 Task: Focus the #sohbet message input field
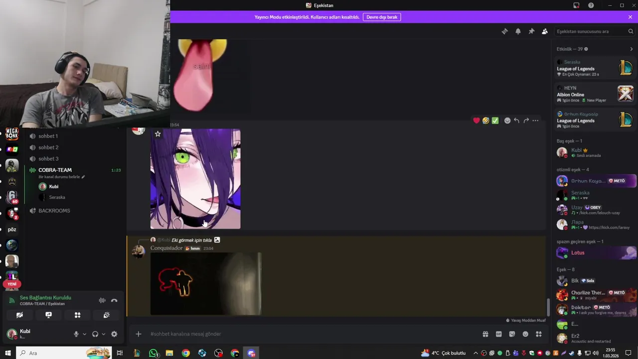(x=314, y=334)
